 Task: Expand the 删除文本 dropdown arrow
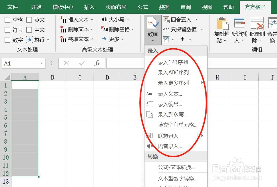point(92,29)
